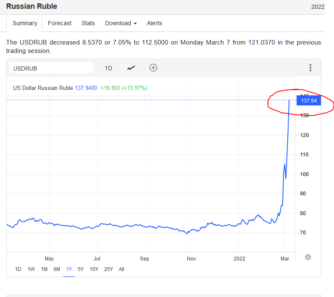The image size is (334, 297).
Task: Click the Jul label on time axis
Action: 97,259
